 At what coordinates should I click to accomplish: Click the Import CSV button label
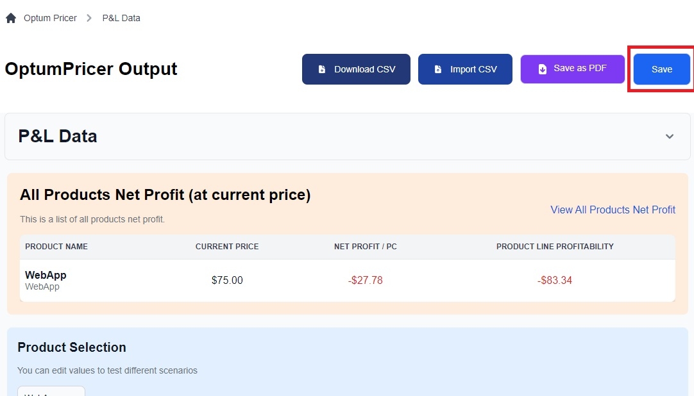[473, 69]
